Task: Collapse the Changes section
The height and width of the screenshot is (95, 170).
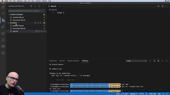Action: coord(8,23)
